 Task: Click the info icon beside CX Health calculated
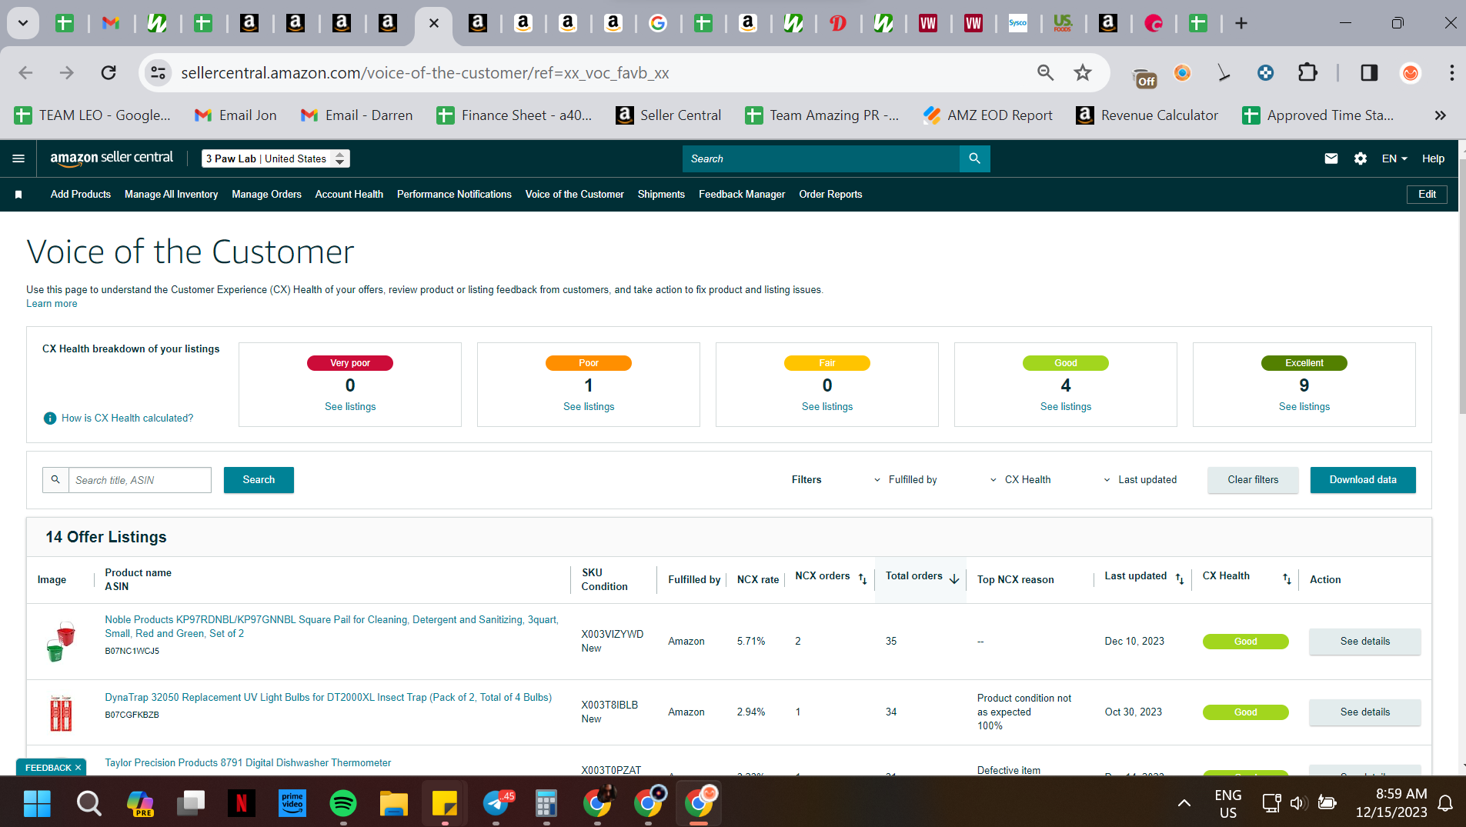click(x=50, y=419)
